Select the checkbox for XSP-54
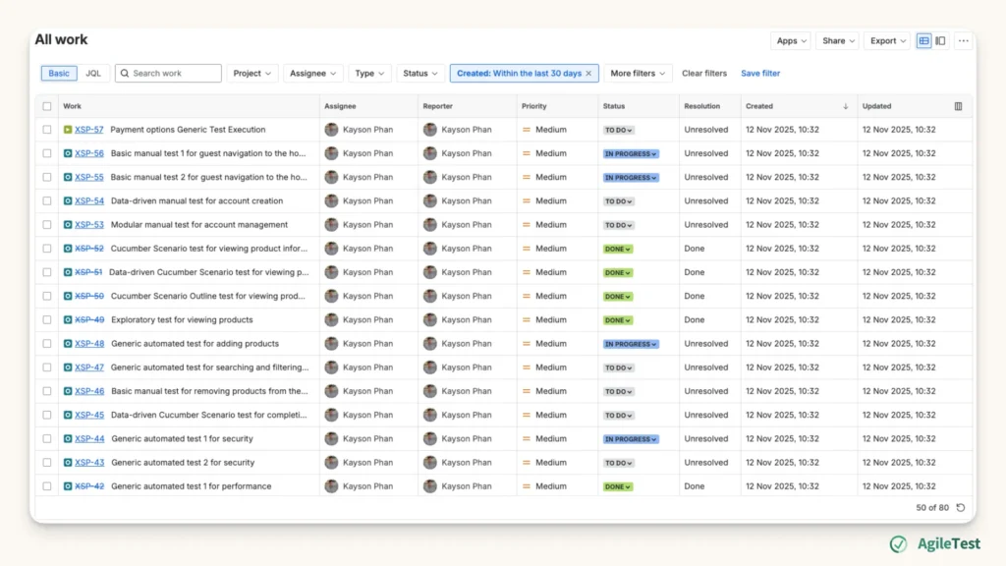Viewport: 1006px width, 566px height. coord(47,200)
